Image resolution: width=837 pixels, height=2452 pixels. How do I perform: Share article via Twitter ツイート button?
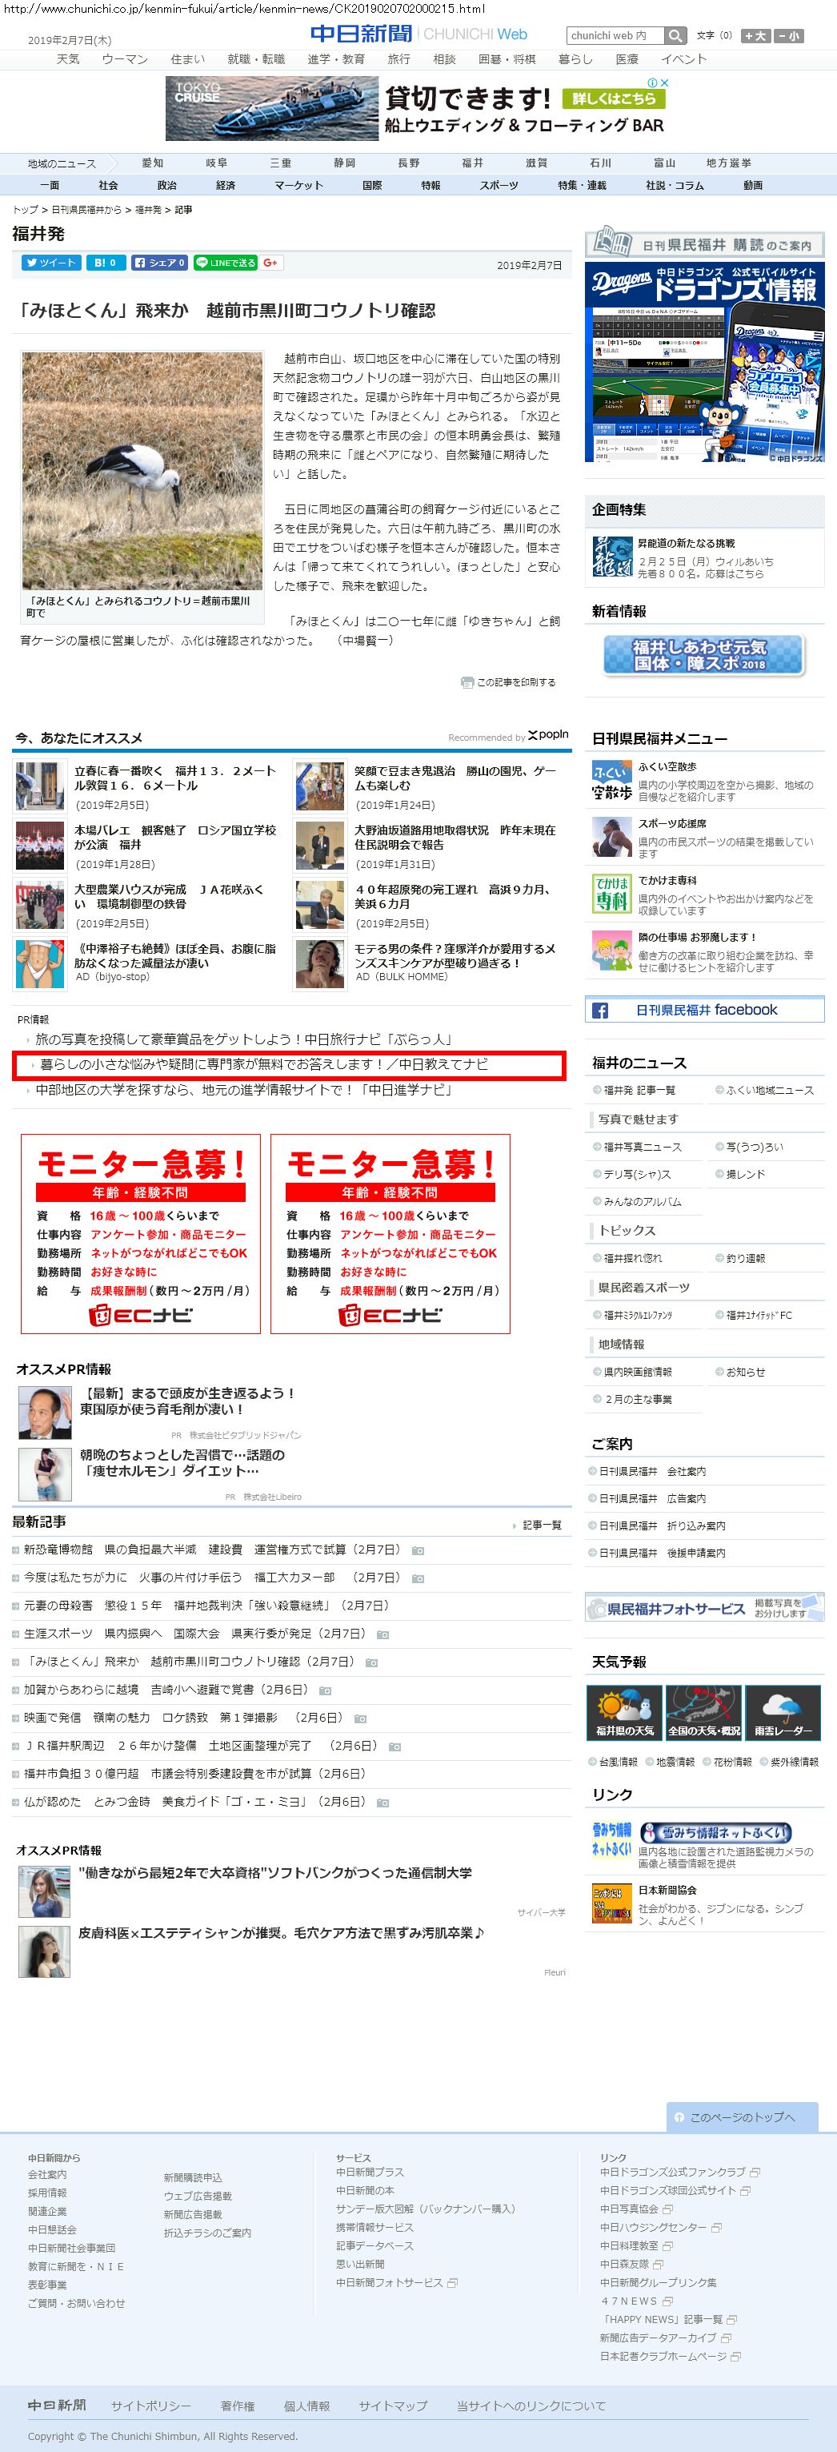pos(51,263)
